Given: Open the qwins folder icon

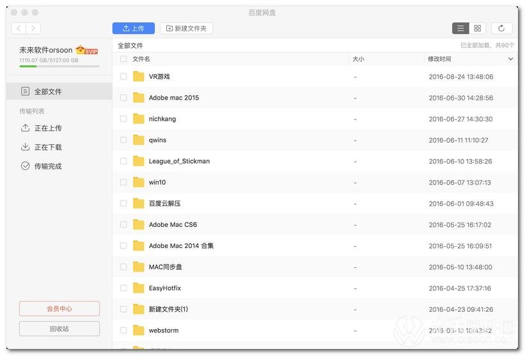Looking at the screenshot, I should point(138,140).
